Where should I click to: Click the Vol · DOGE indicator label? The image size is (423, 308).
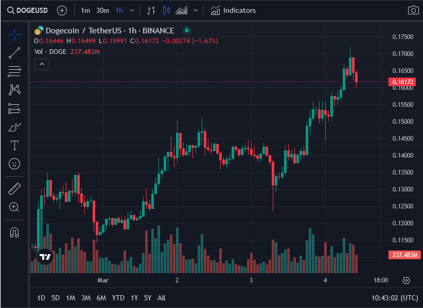click(x=50, y=52)
